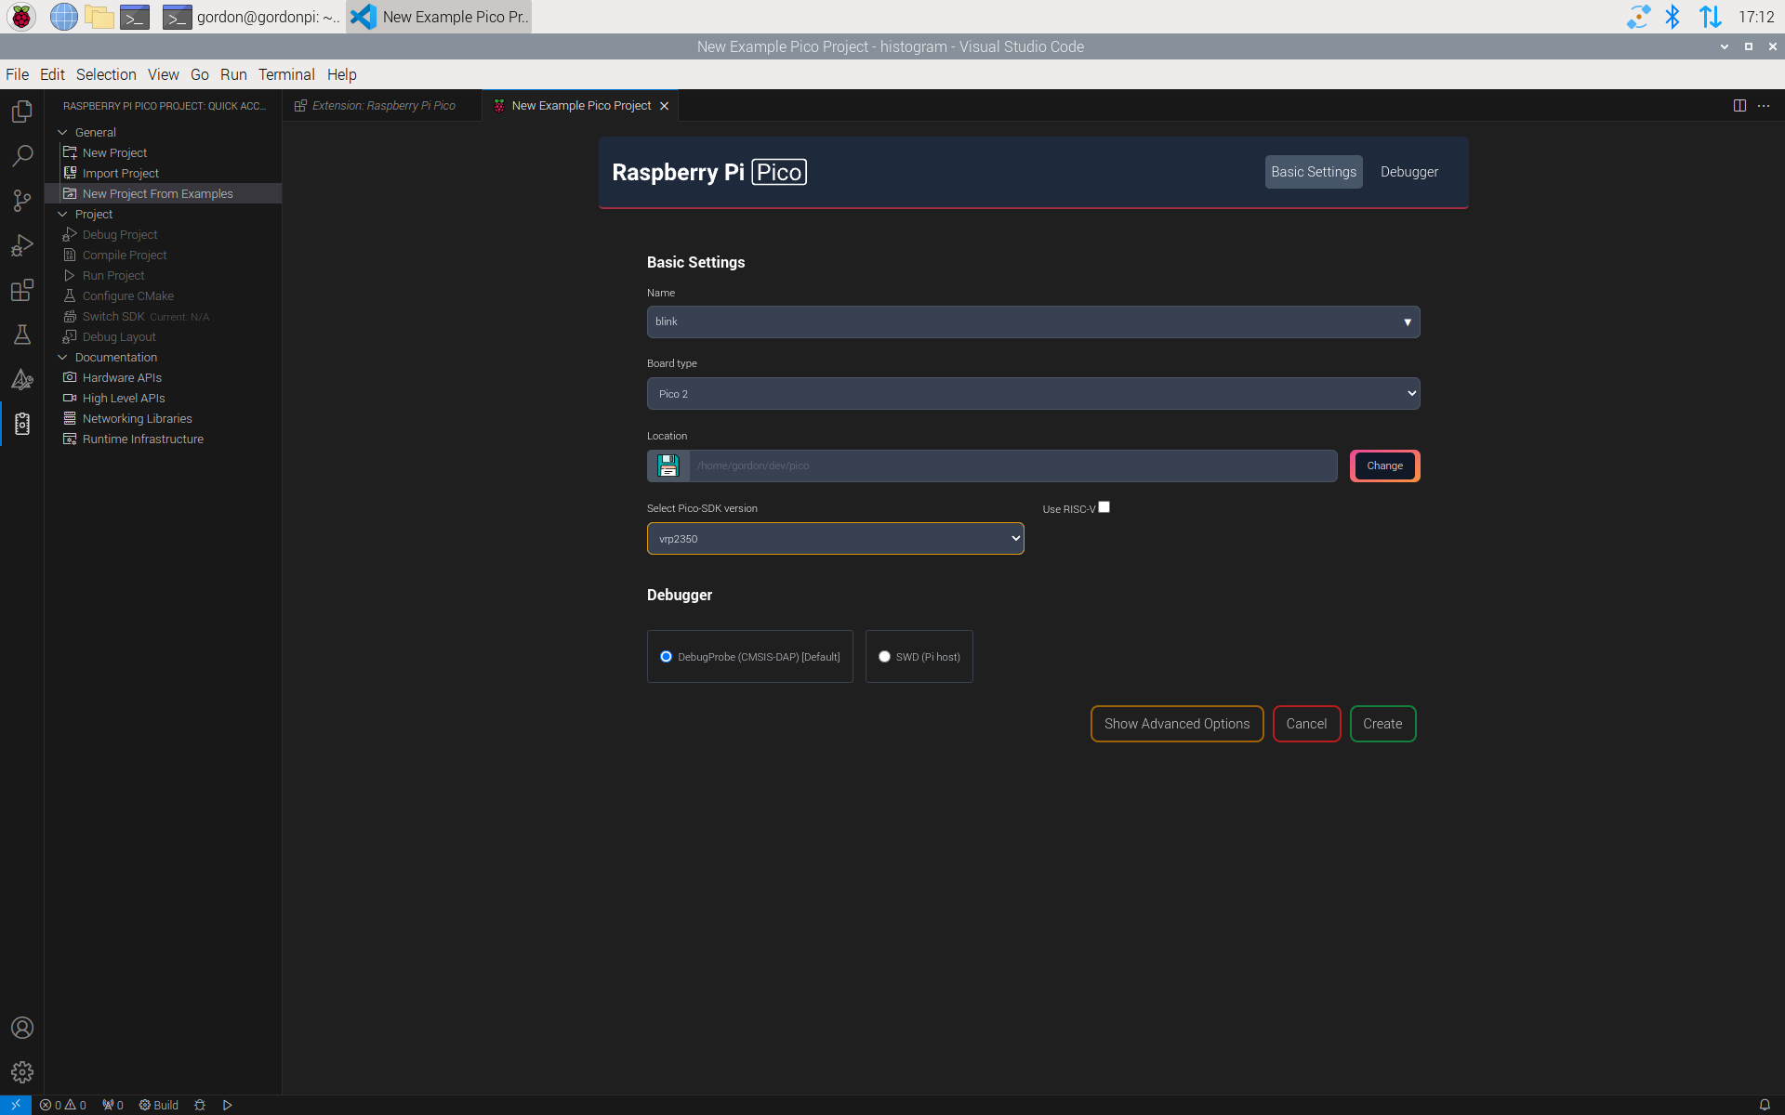Click the Build task in the status bar

[x=158, y=1105]
